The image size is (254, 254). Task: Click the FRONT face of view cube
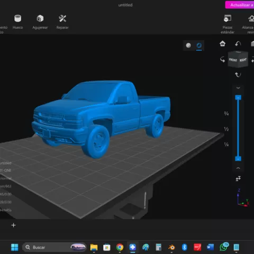[x=233, y=60]
